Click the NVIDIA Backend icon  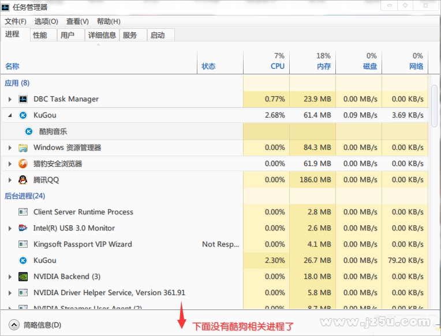pyautogui.click(x=23, y=277)
